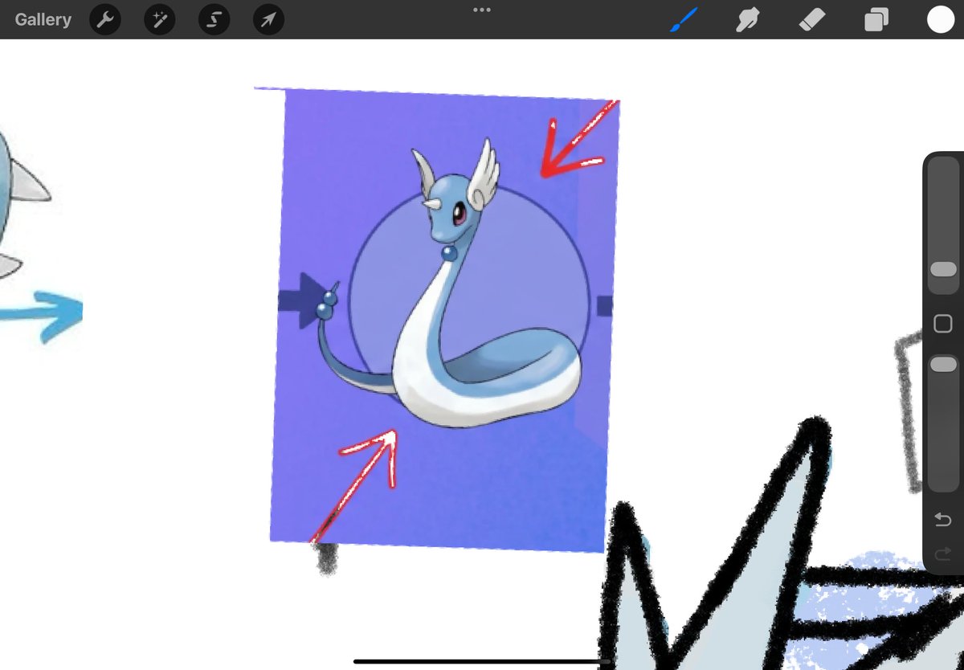Viewport: 964px width, 670px height.
Task: Tap the brush opacity slider handle
Action: click(x=943, y=364)
